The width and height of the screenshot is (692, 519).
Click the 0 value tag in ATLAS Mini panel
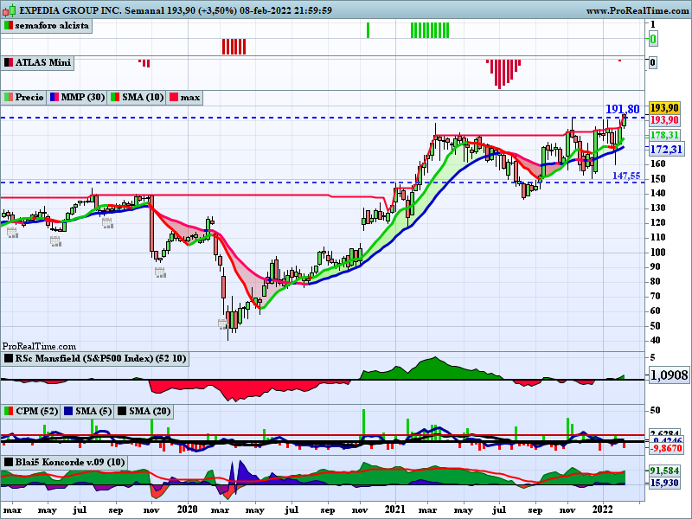(x=653, y=62)
